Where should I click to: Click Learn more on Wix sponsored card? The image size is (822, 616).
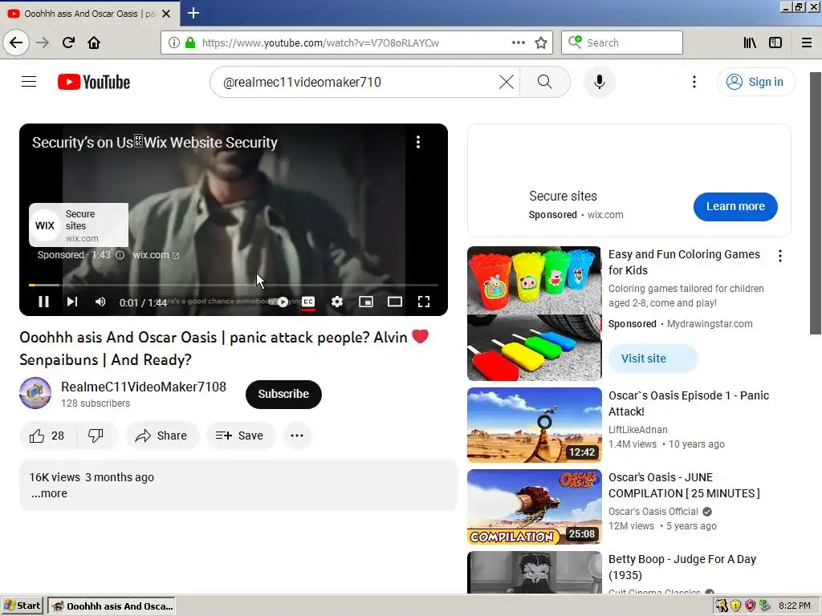pos(735,206)
